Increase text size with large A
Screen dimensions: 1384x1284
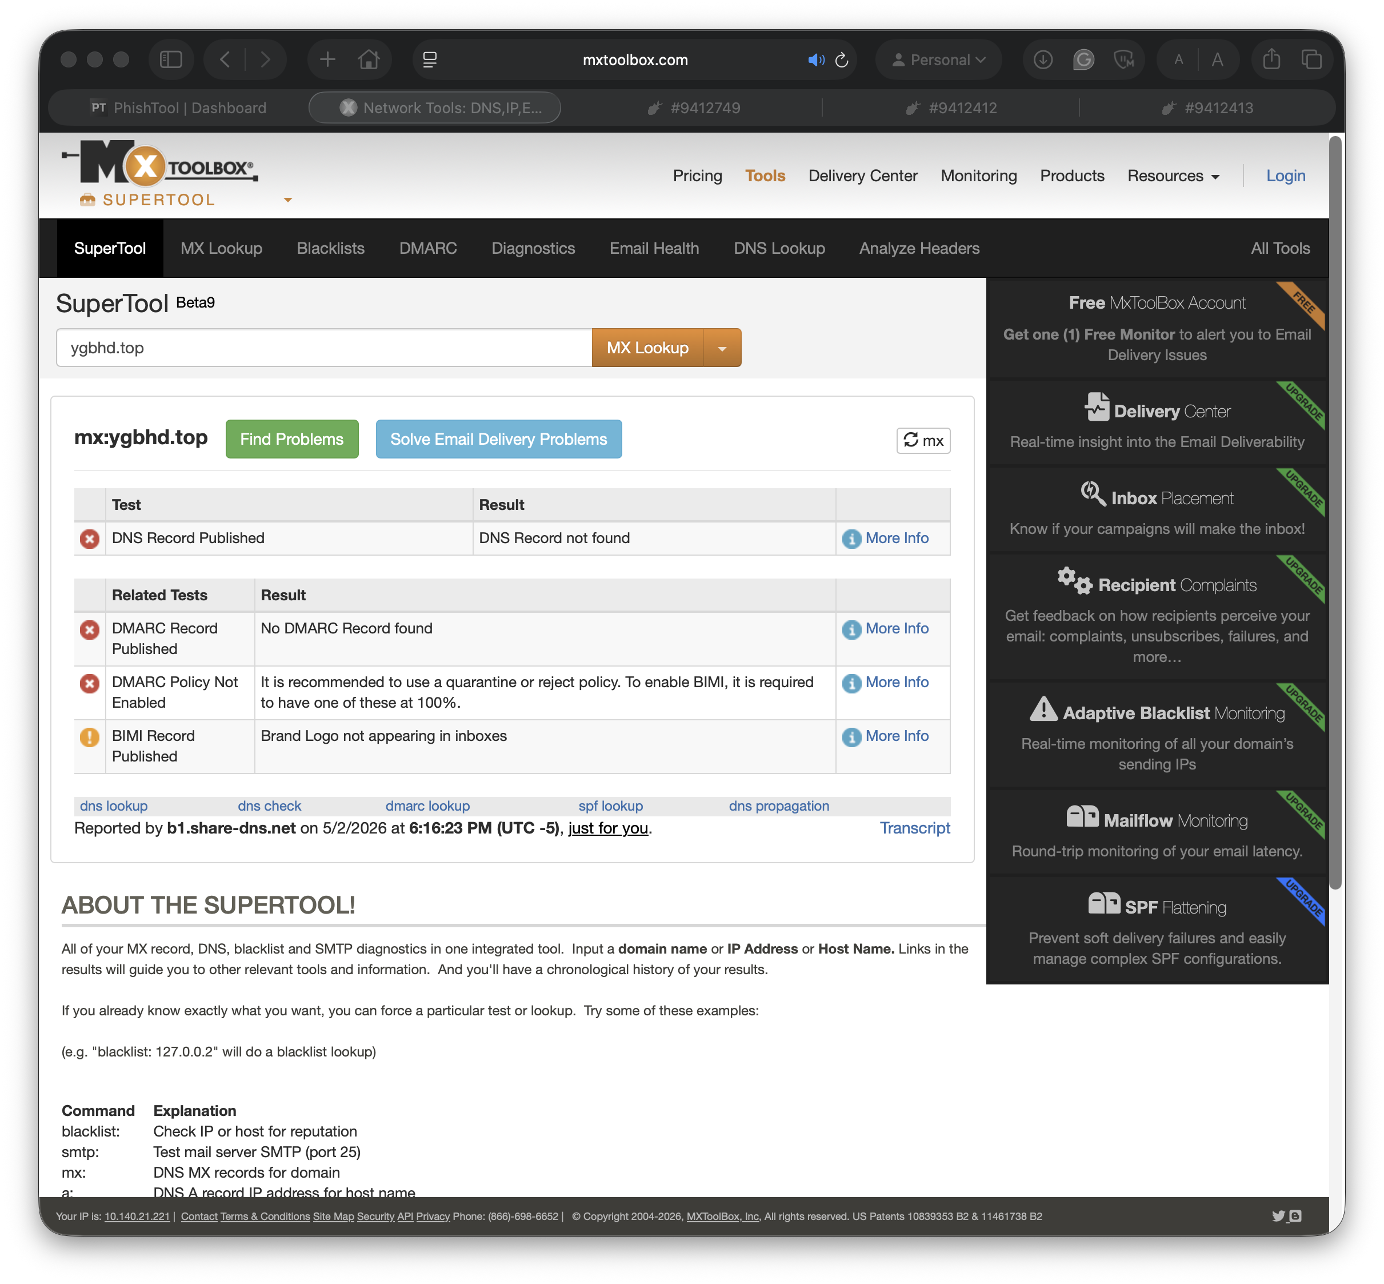pos(1217,60)
